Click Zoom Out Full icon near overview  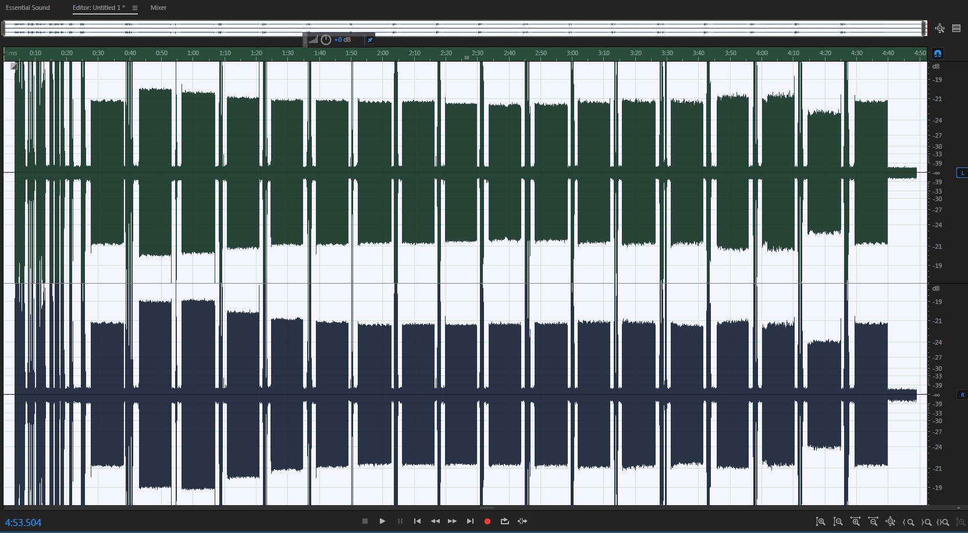[x=939, y=28]
